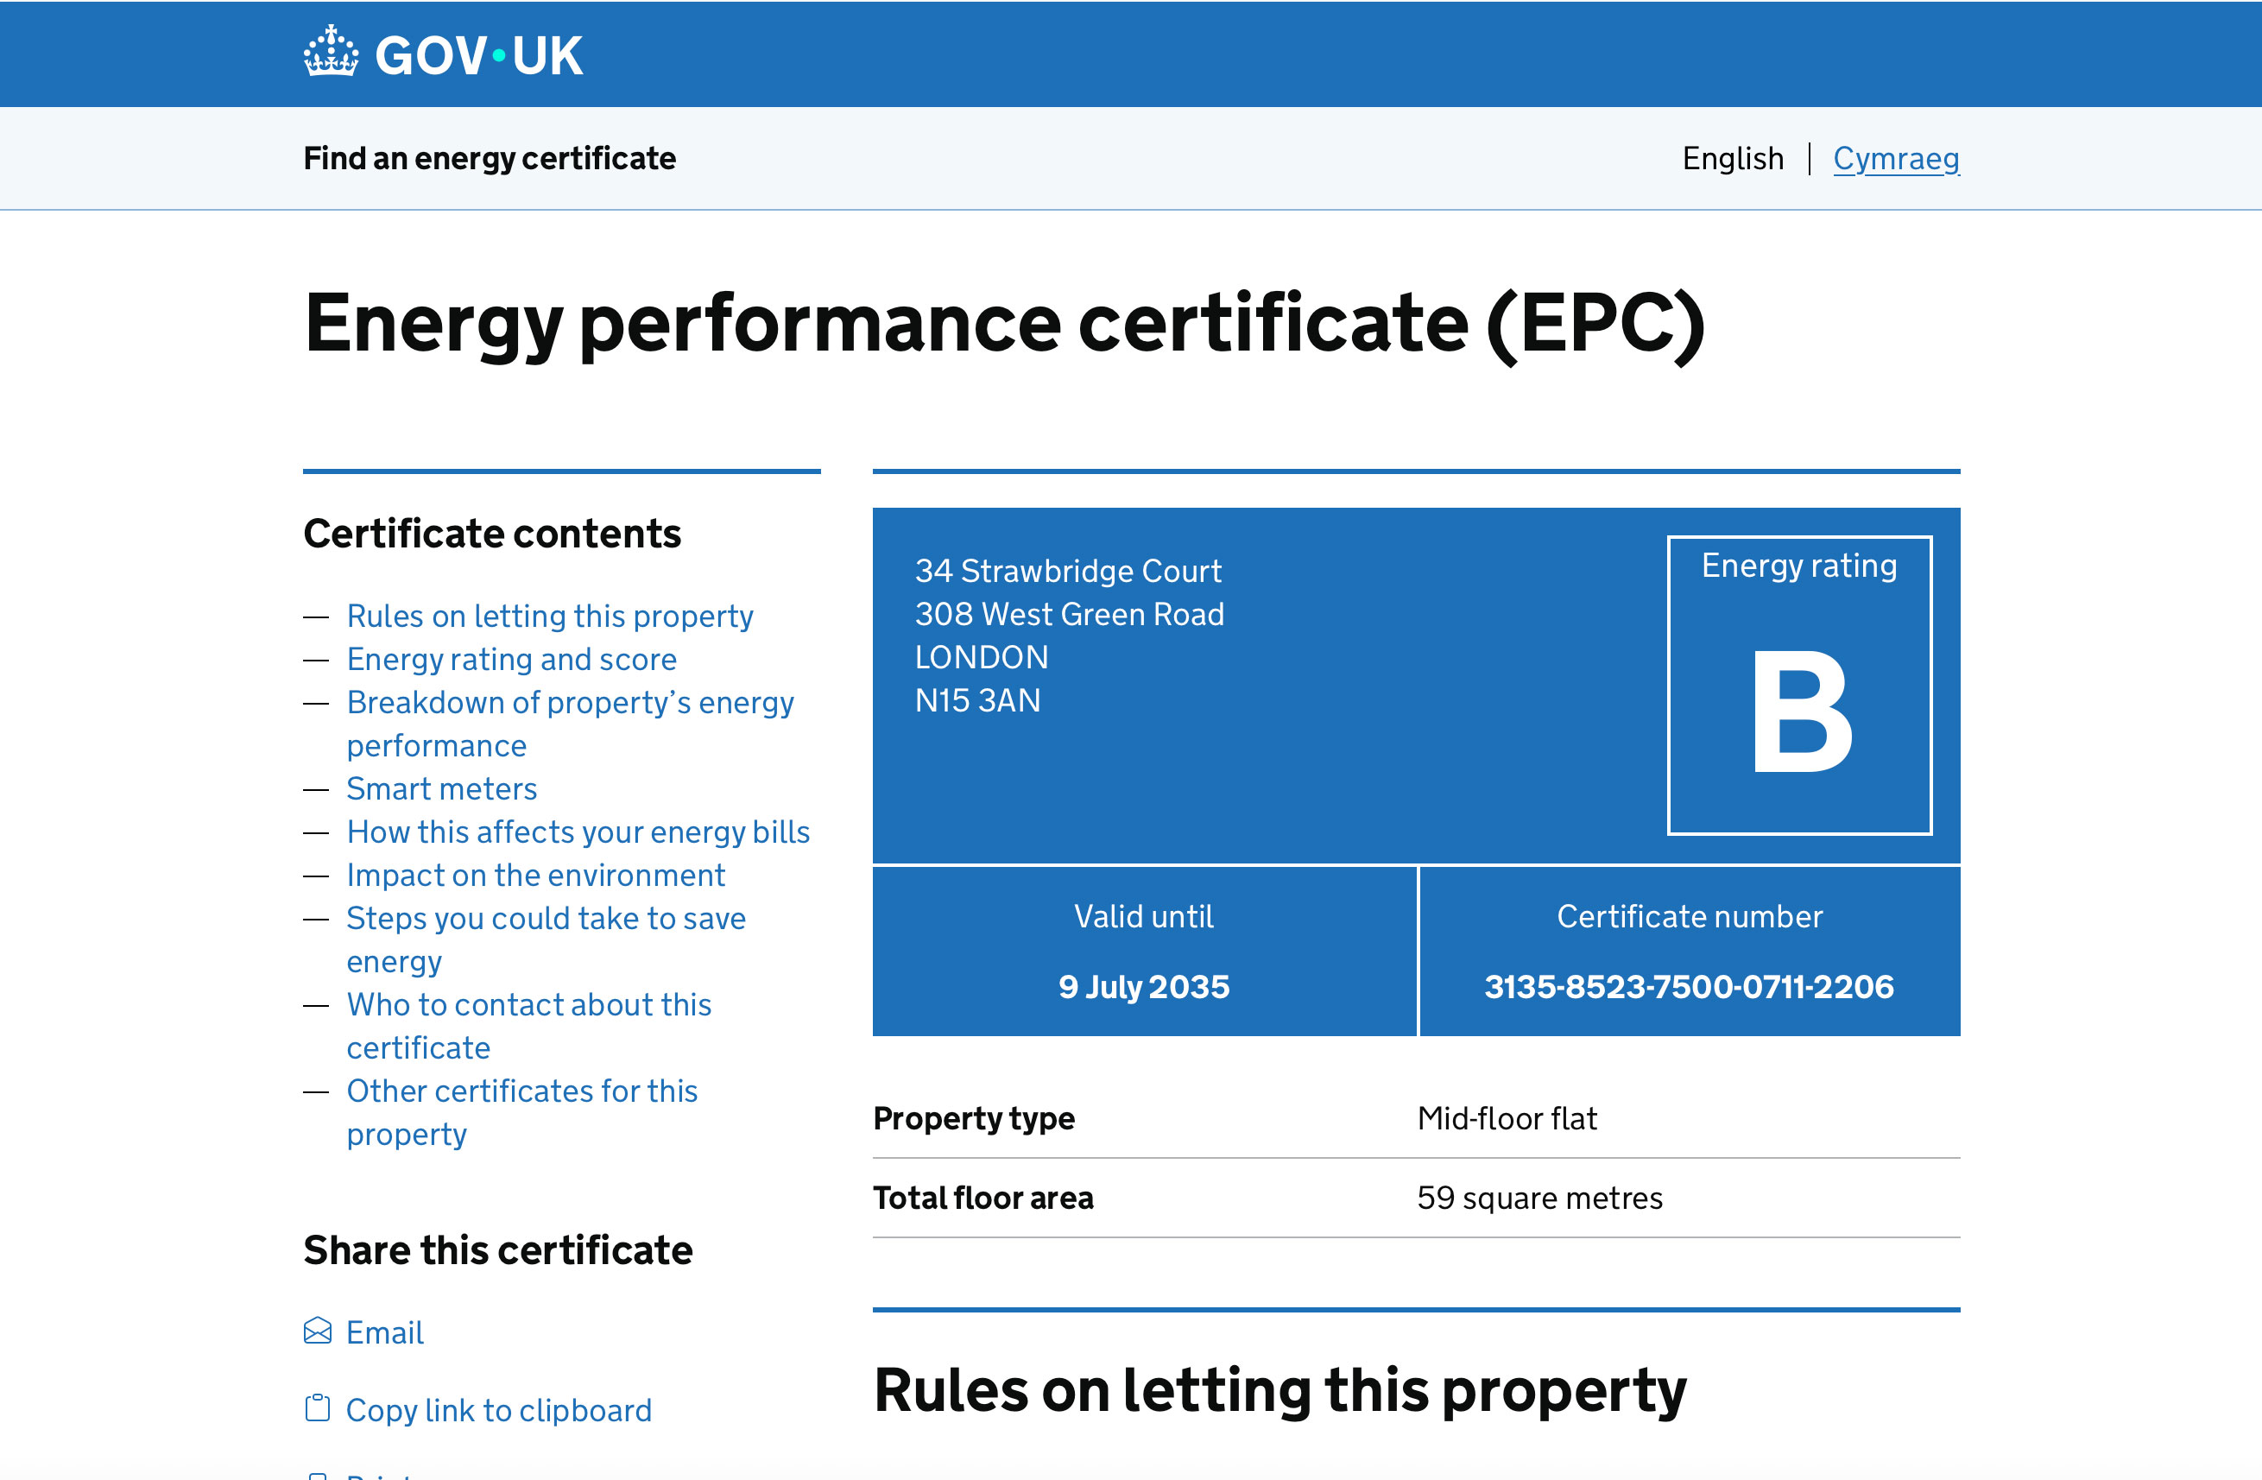Click the GOV.UK header wordmark
The image size is (2262, 1480).
tap(478, 55)
